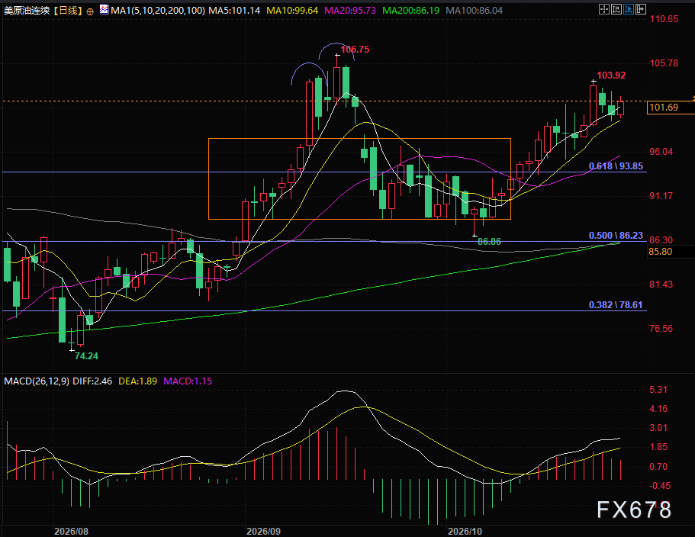Click the 2026/09 date label
This screenshot has width=695, height=537.
click(263, 531)
